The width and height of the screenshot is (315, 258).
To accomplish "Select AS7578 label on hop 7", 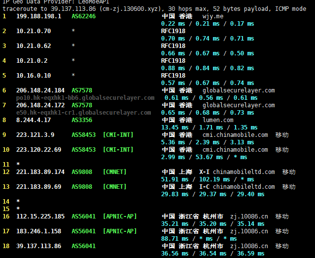I will (82, 105).
